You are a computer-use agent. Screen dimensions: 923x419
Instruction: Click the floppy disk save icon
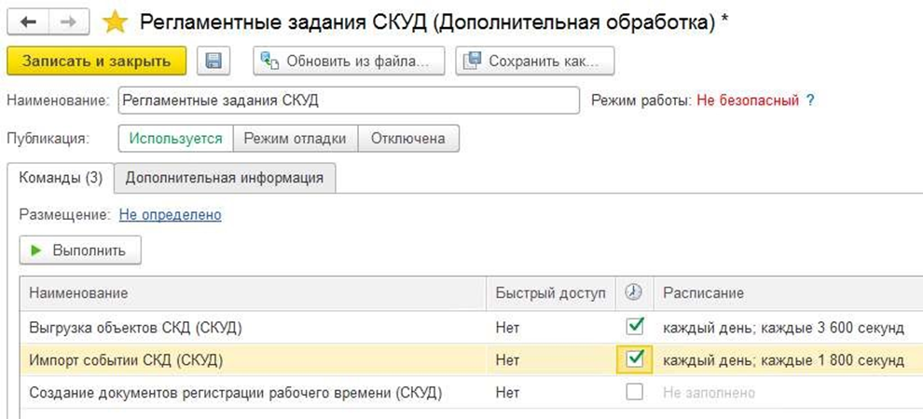214,61
